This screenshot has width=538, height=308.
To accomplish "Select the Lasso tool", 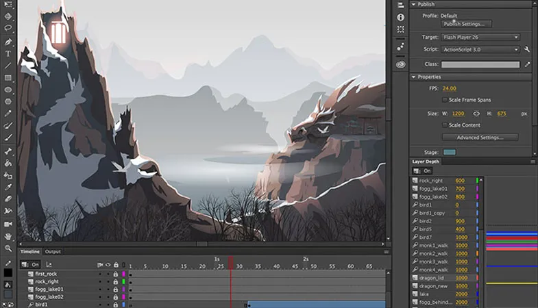I will (x=8, y=28).
